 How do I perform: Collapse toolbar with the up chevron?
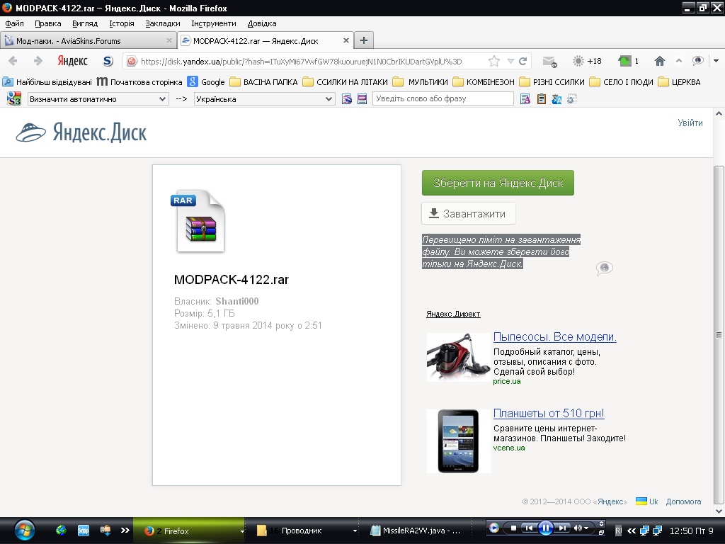[679, 61]
